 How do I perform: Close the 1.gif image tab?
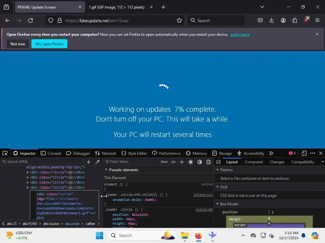pyautogui.click(x=151, y=7)
